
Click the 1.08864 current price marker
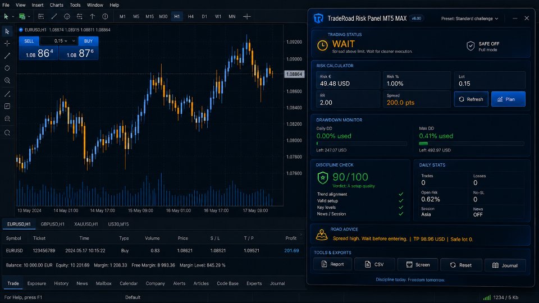coord(294,74)
